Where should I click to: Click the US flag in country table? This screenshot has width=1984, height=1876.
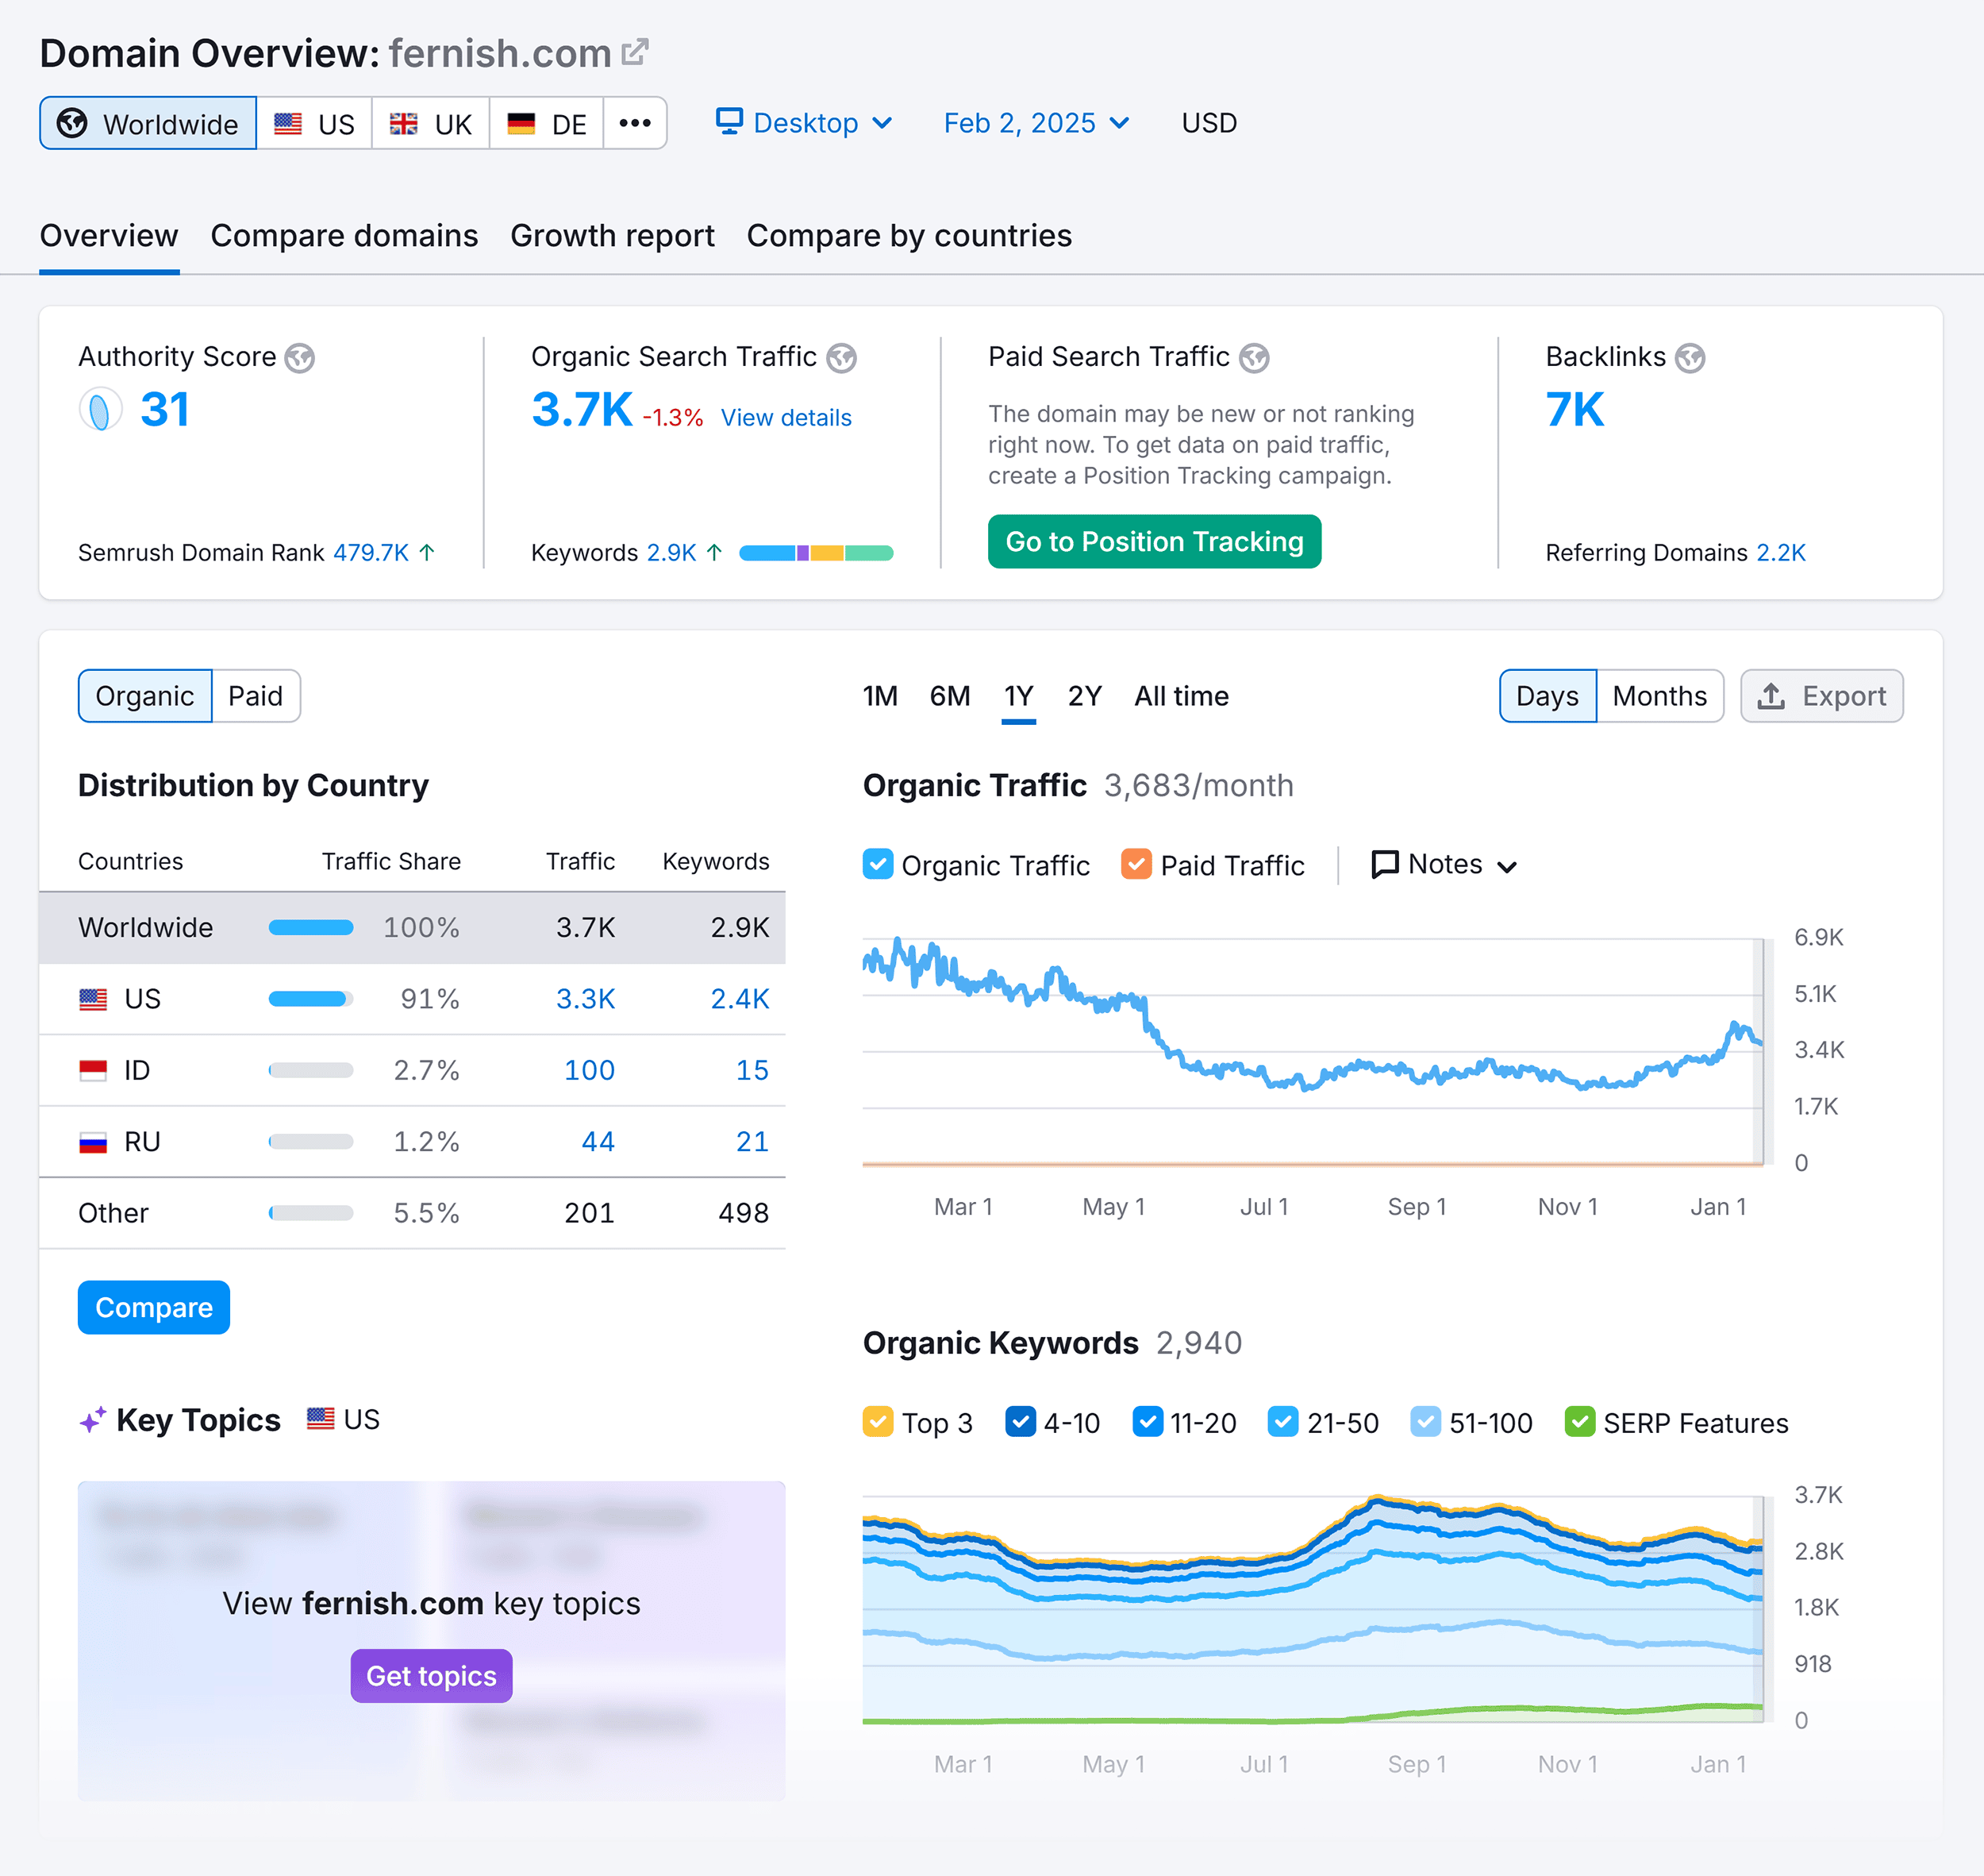click(x=93, y=999)
